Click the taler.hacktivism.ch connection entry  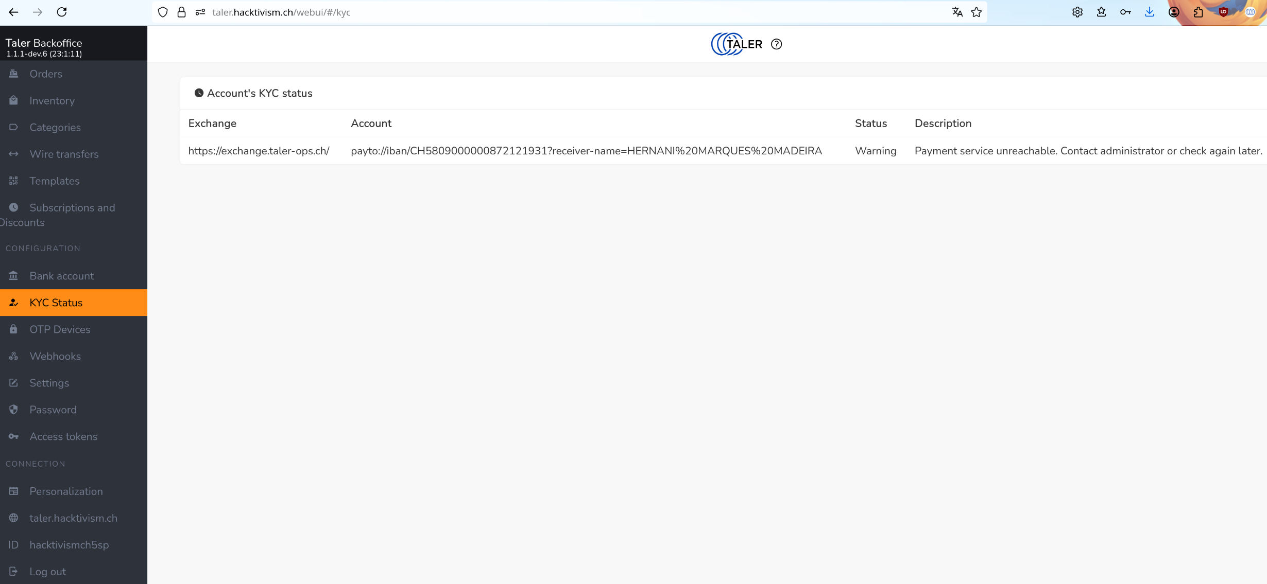pyautogui.click(x=74, y=518)
